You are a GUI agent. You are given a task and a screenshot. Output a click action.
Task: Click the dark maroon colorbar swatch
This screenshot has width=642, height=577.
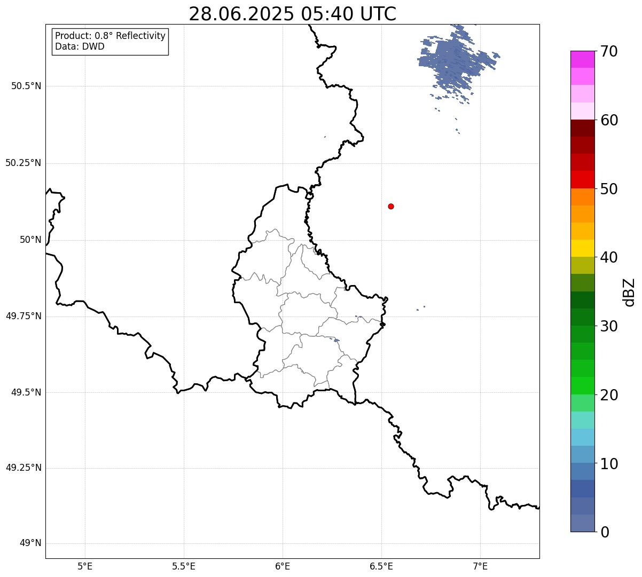tap(582, 128)
